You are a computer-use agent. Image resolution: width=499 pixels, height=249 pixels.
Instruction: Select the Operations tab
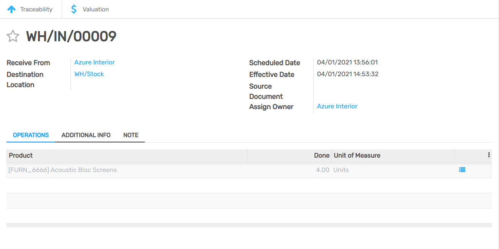coord(31,135)
